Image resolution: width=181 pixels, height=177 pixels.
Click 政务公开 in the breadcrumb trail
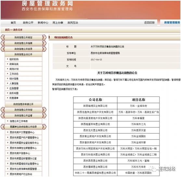pyautogui.click(x=18, y=30)
